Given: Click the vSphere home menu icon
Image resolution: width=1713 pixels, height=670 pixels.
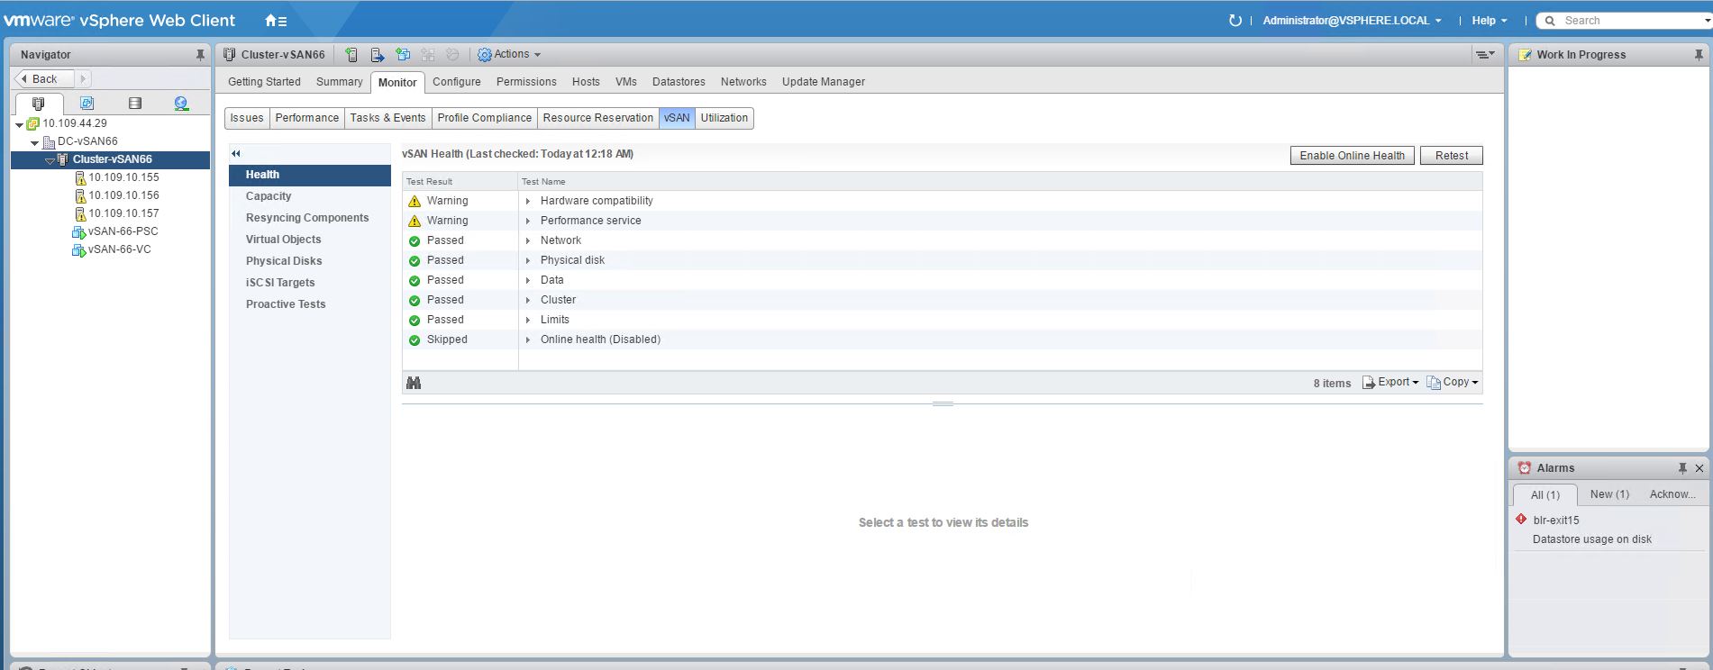Looking at the screenshot, I should [x=276, y=21].
